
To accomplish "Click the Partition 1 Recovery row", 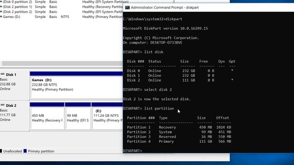I will tap(179, 127).
